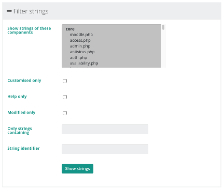Check the Modified only checkbox
Viewport: 224px width, 190px height.
coord(65,113)
